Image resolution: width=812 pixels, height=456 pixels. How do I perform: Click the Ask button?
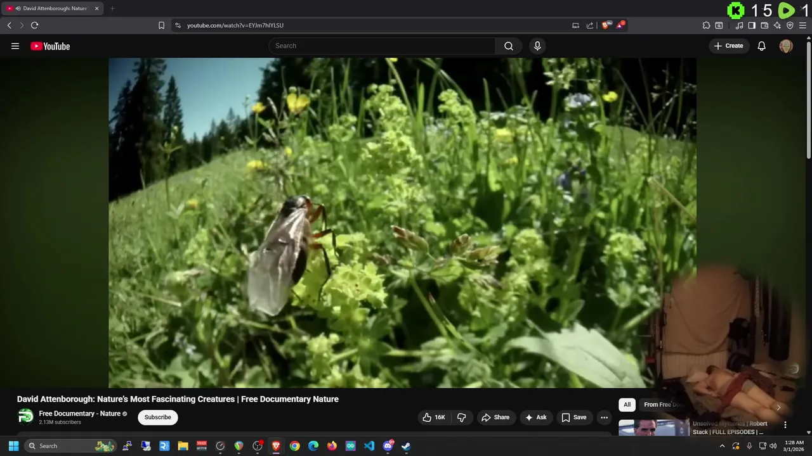(536, 417)
